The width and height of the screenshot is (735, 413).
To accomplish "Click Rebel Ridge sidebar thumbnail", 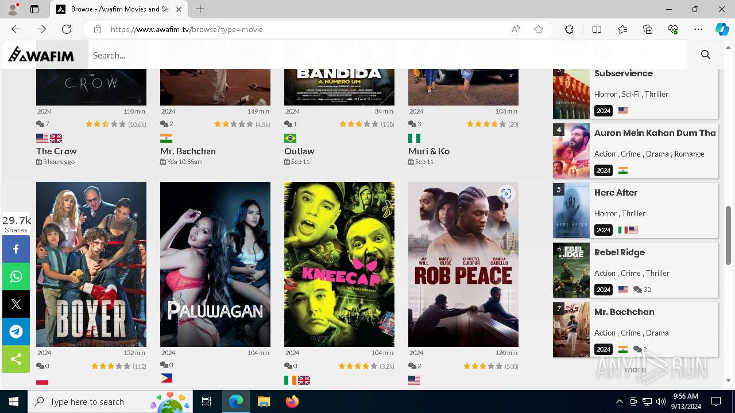I will pyautogui.click(x=571, y=270).
